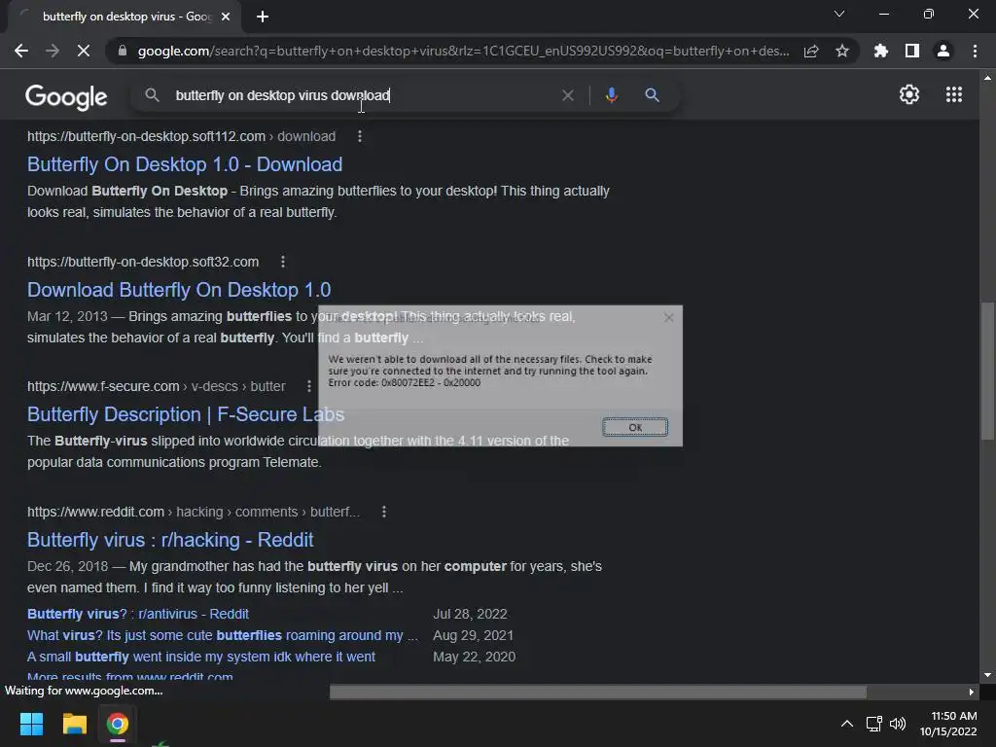Open Butterfly Description F-Secure Labs result

pos(186,414)
